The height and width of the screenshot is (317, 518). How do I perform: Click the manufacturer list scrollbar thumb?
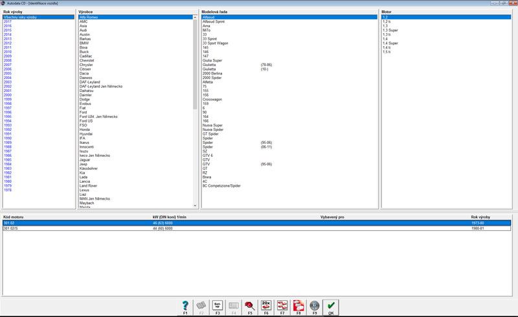pos(195,65)
